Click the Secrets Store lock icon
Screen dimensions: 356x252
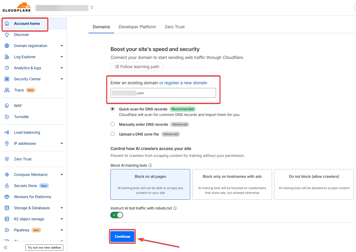click(7, 186)
